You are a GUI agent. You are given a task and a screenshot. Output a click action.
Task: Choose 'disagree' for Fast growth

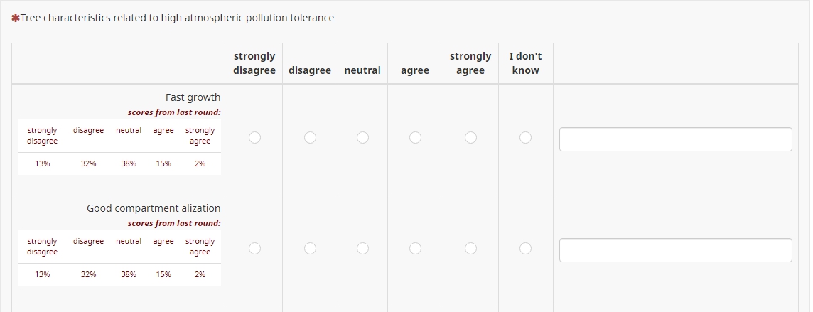tap(310, 138)
